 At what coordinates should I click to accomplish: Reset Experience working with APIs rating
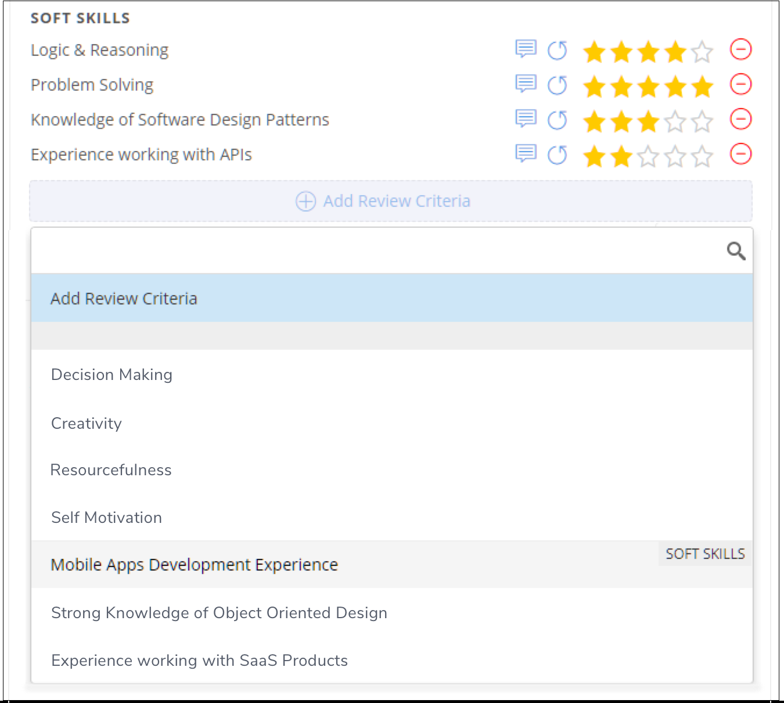pyautogui.click(x=558, y=155)
